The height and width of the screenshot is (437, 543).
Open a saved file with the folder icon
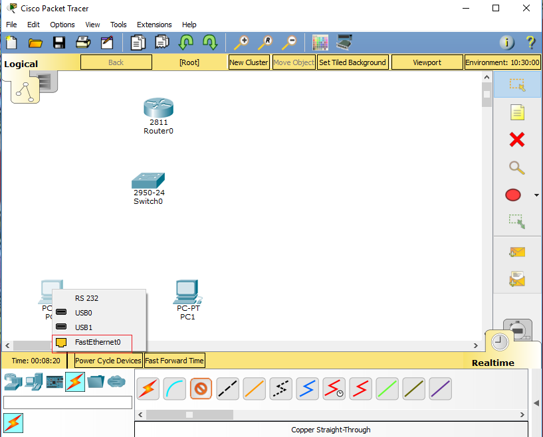36,42
